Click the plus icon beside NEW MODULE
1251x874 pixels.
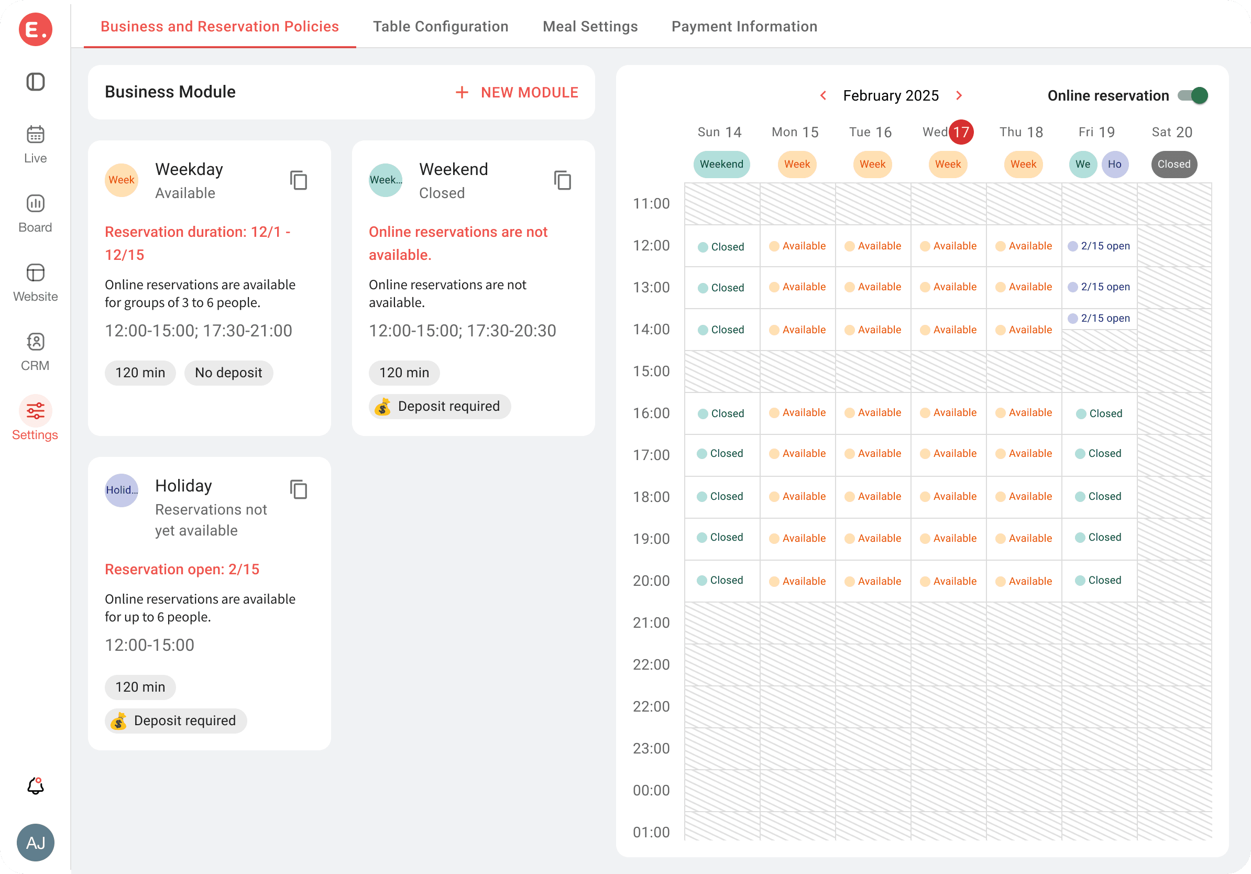[462, 92]
